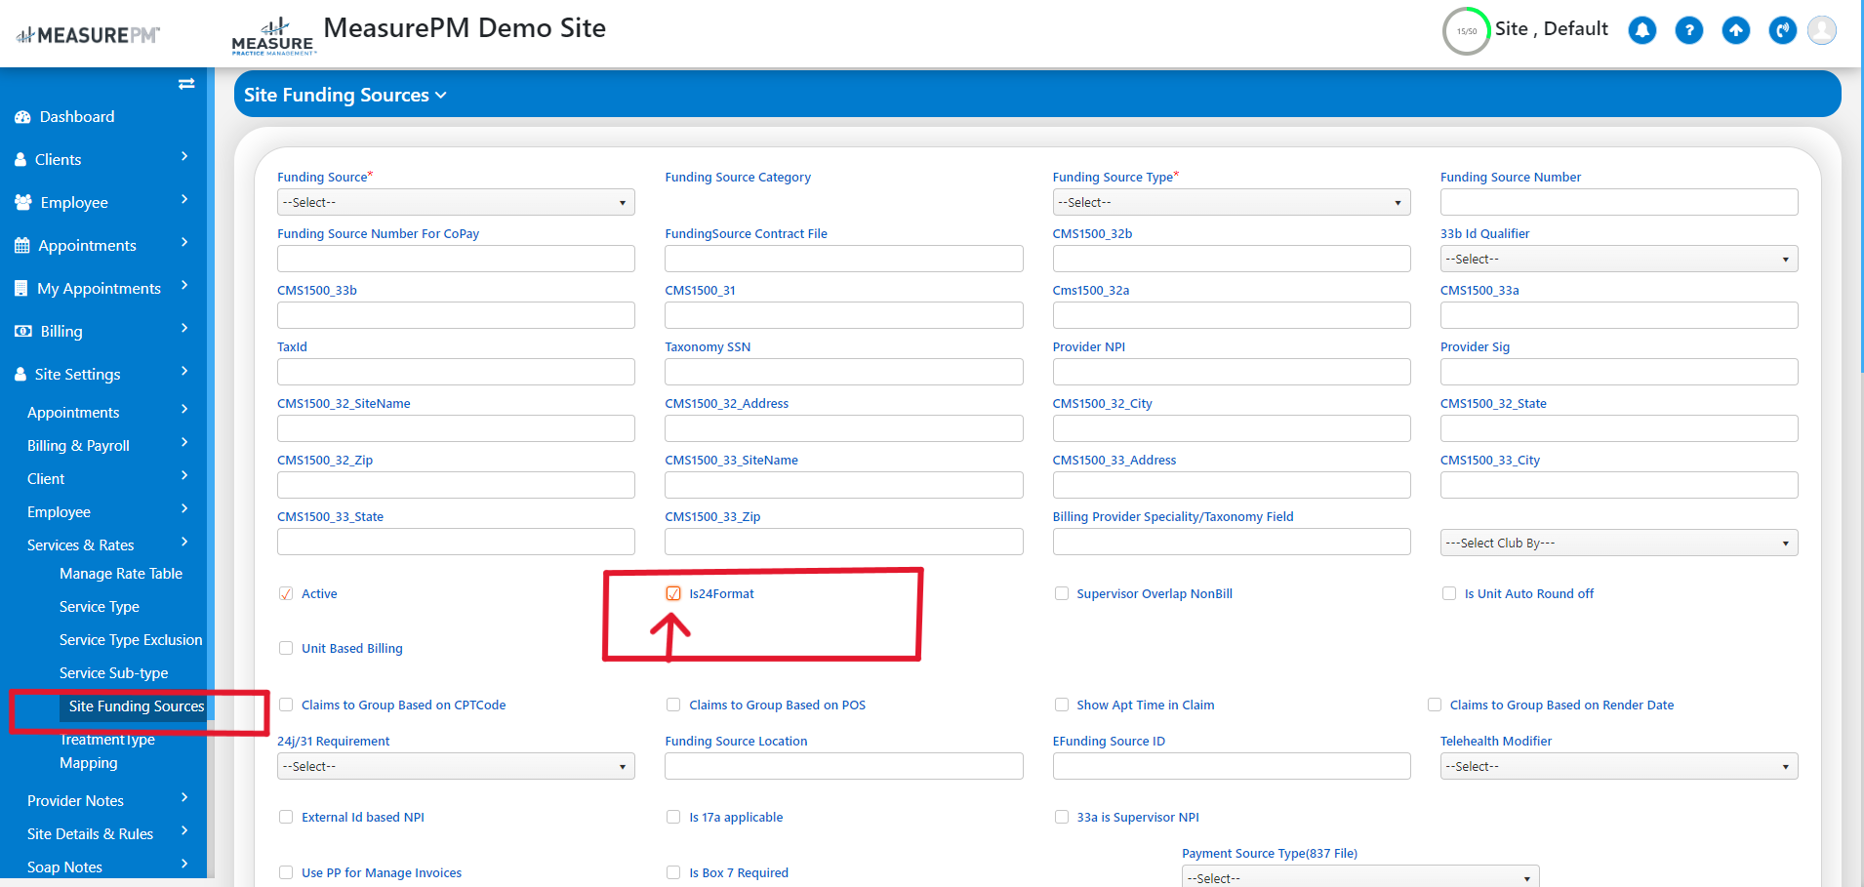Click the notification bell icon

[1642, 30]
